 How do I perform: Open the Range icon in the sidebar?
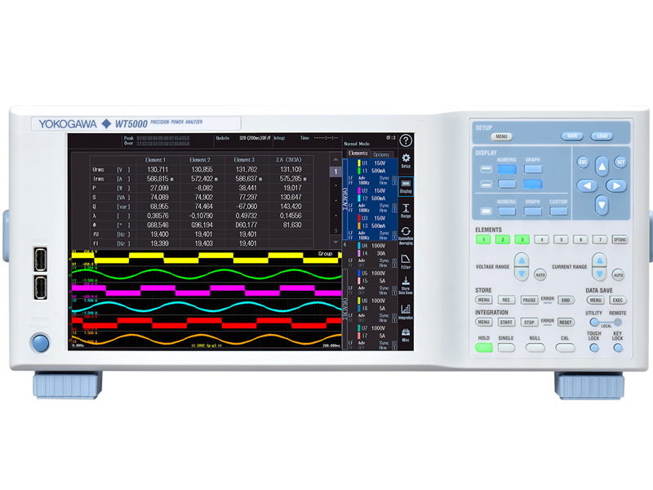(x=406, y=211)
